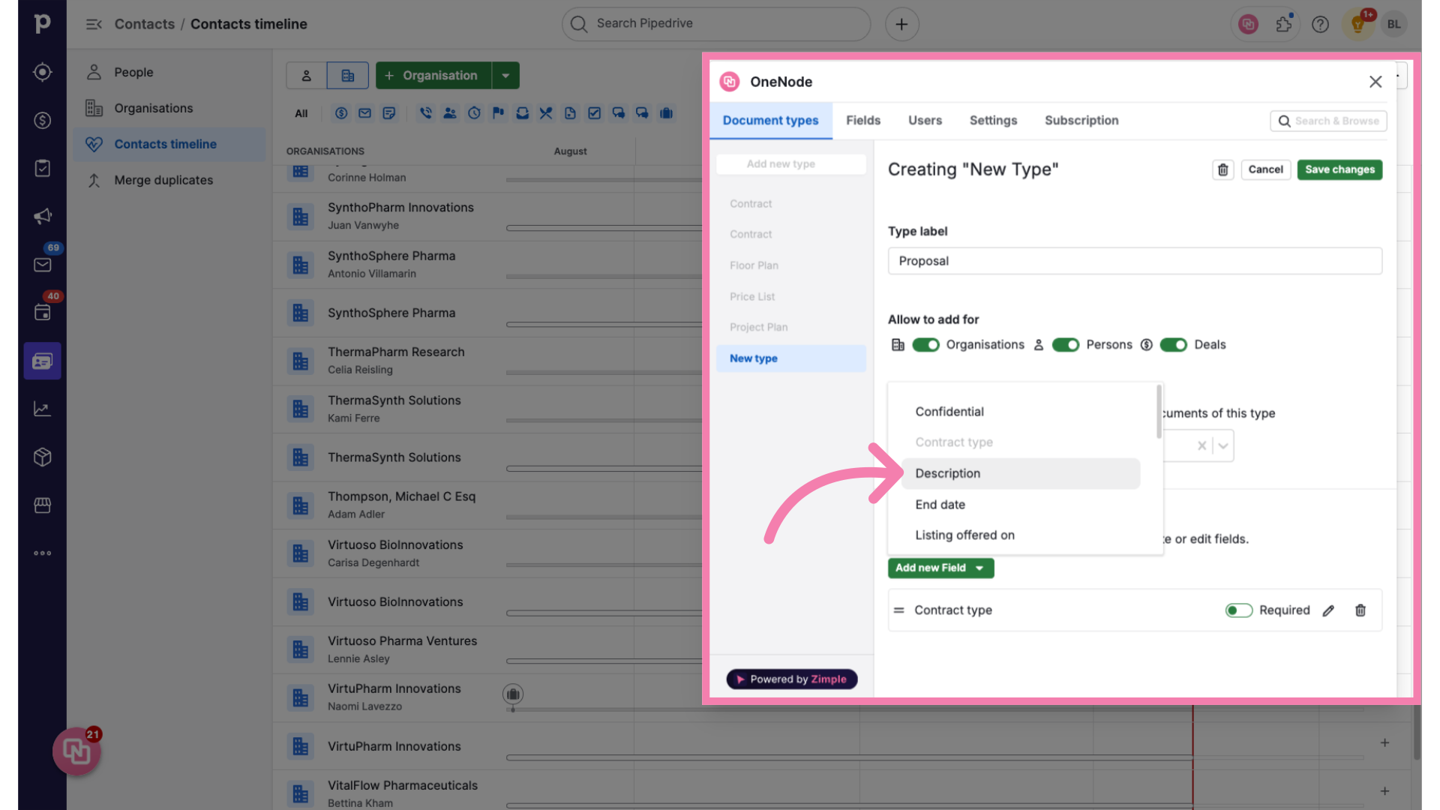Open the help question mark icon
The image size is (1440, 810).
pos(1320,24)
